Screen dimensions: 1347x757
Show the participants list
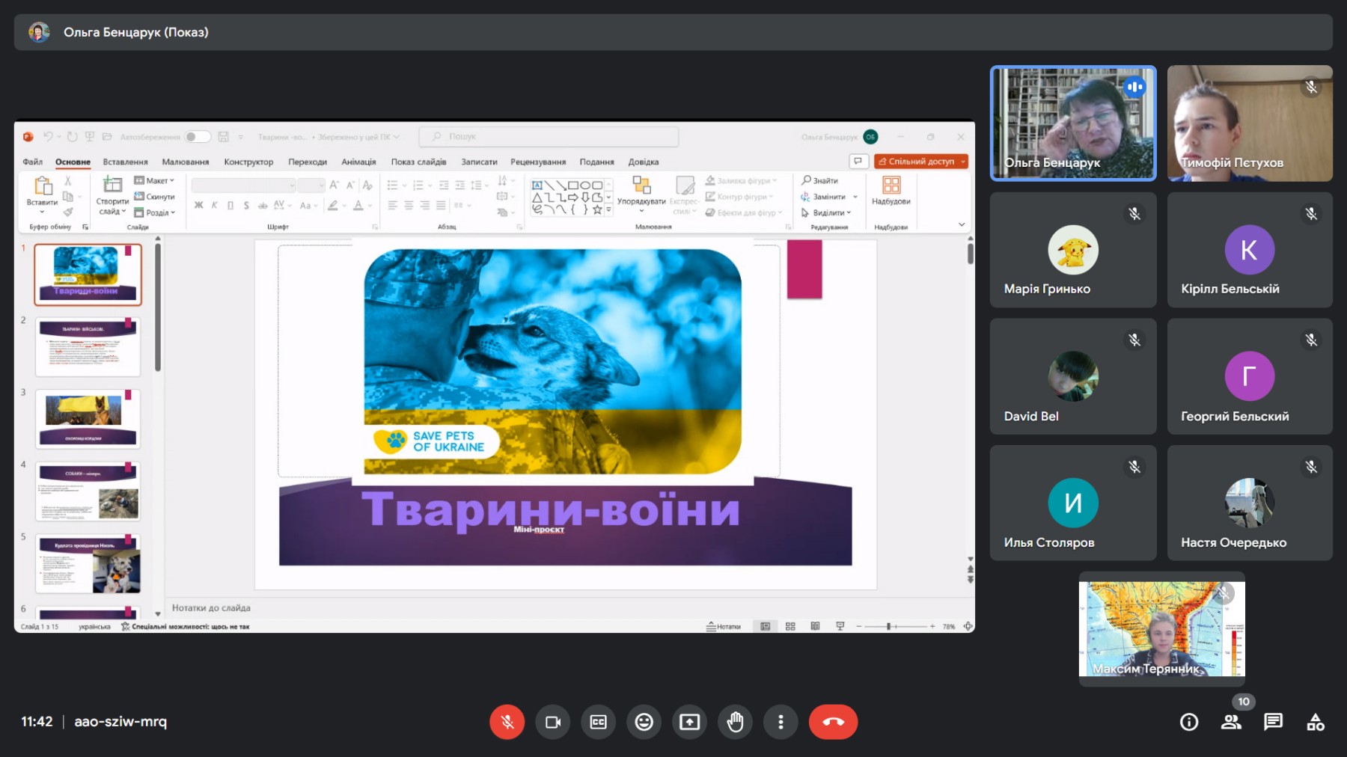pos(1231,722)
